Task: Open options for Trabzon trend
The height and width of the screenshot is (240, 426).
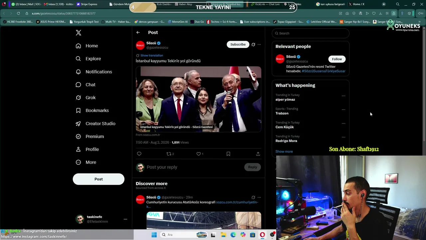Action: [x=343, y=110]
